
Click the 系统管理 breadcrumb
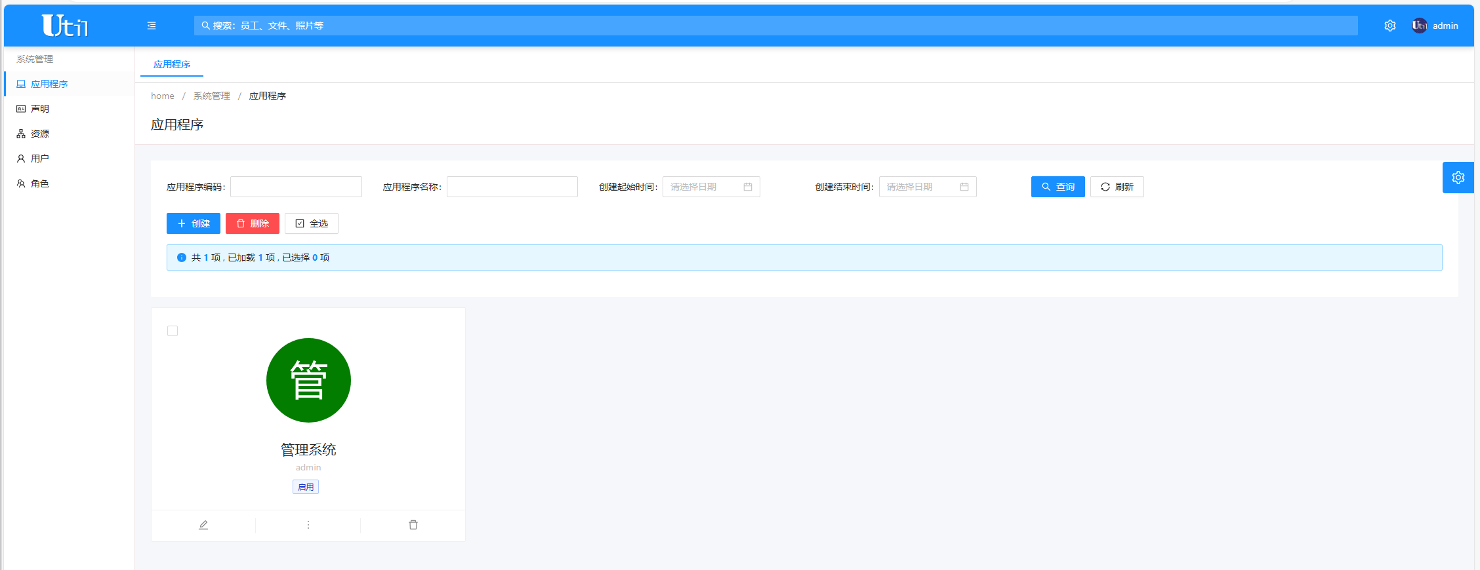211,96
